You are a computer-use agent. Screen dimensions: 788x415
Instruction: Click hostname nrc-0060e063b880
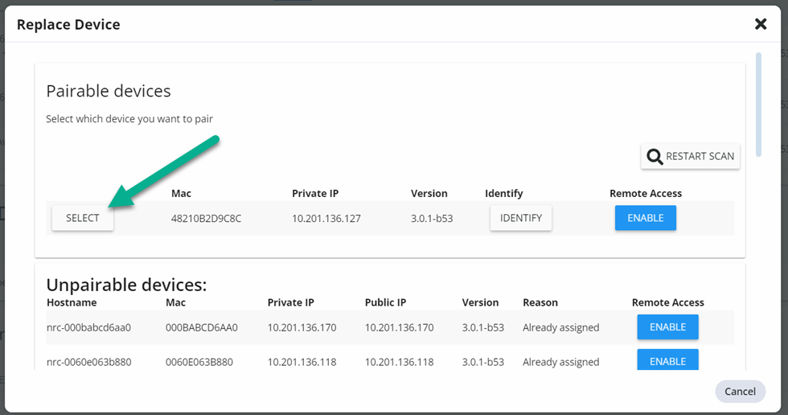coord(88,362)
